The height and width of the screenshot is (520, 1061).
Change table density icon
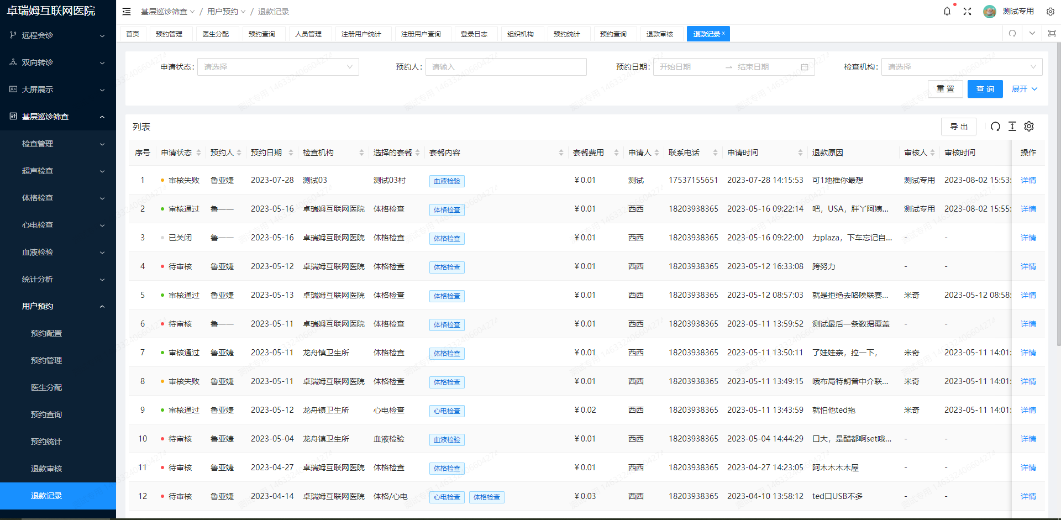[1012, 127]
